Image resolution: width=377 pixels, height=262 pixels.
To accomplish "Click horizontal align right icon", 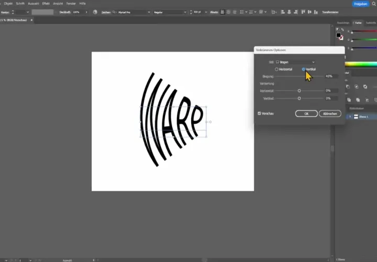I will [x=295, y=12].
